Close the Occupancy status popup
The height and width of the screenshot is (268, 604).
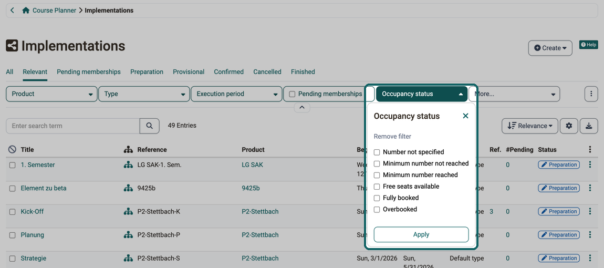(465, 116)
